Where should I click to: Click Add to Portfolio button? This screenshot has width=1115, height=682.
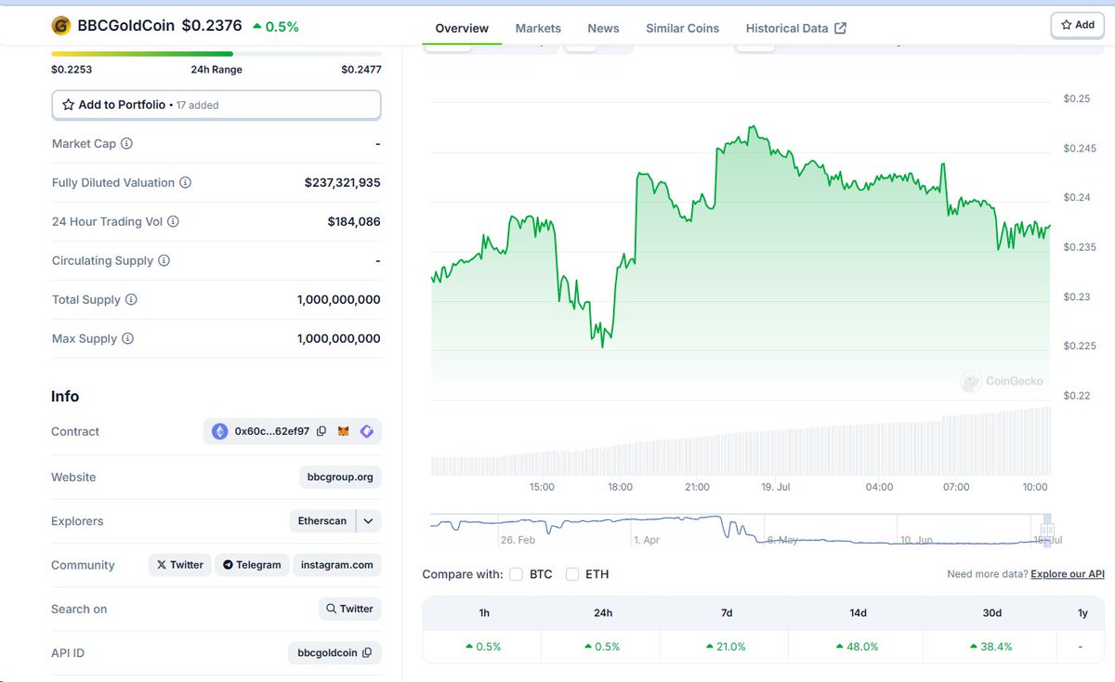[x=216, y=105]
